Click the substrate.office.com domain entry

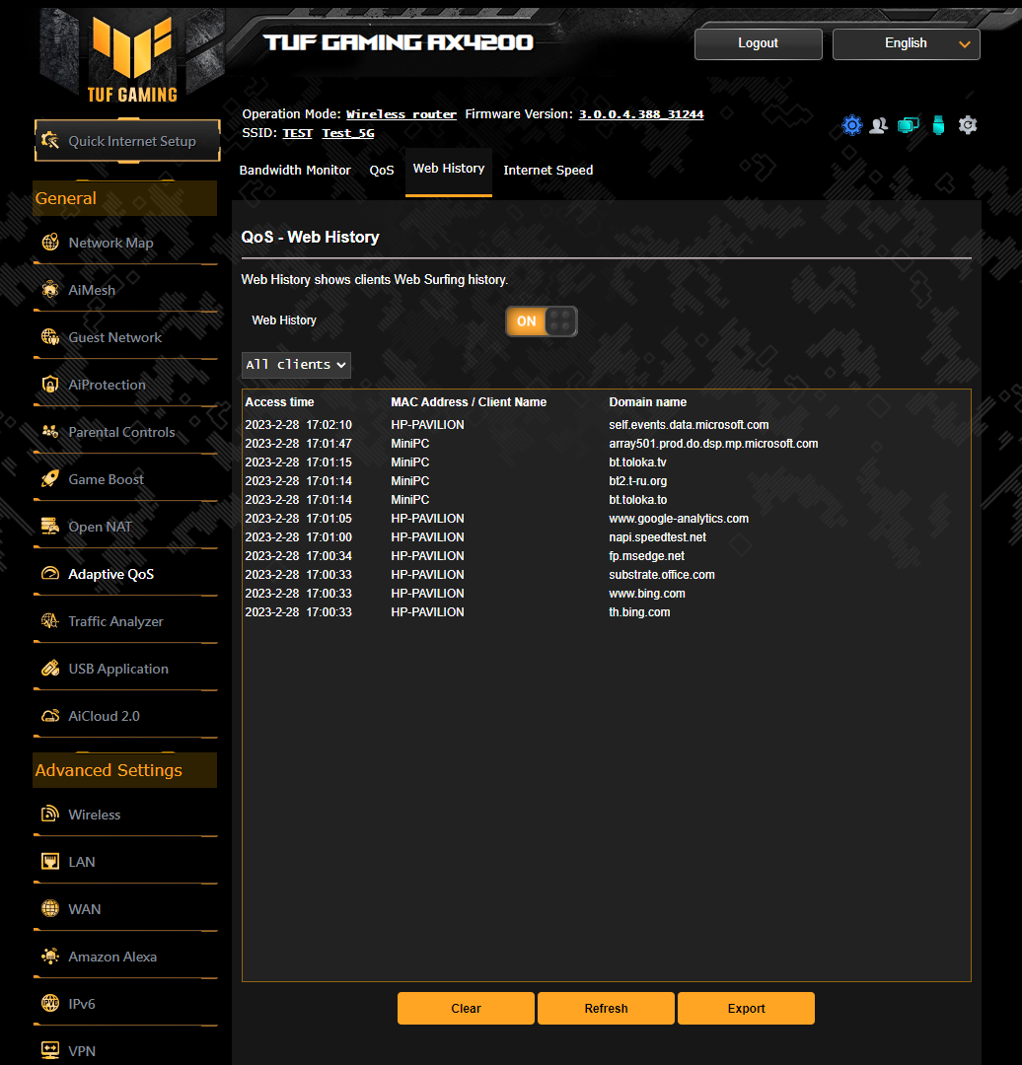click(x=661, y=575)
